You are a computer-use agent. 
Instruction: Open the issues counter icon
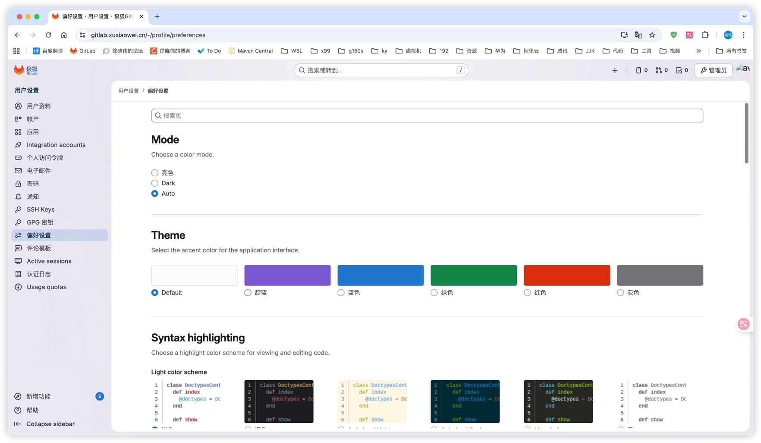pos(642,70)
